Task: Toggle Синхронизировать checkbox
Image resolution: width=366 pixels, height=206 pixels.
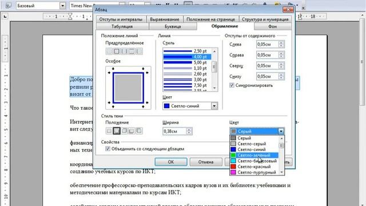Action: click(232, 85)
